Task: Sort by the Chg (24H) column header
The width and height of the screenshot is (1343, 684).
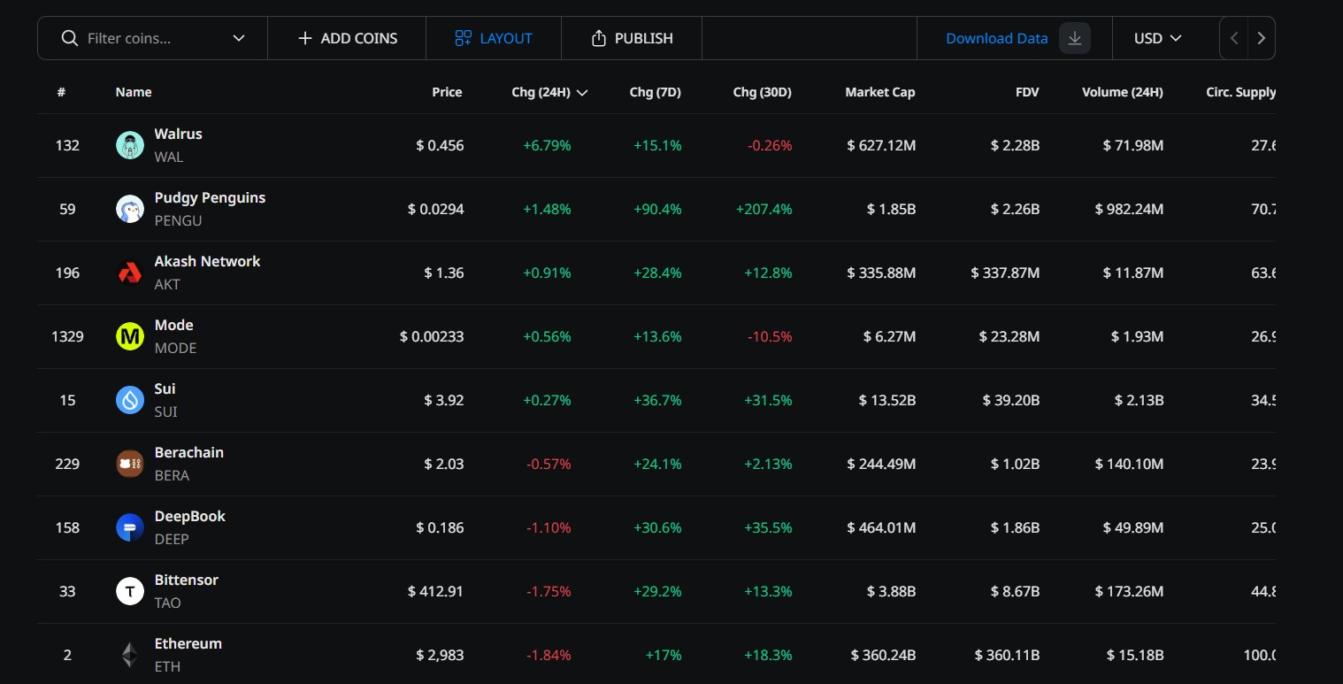Action: 549,92
